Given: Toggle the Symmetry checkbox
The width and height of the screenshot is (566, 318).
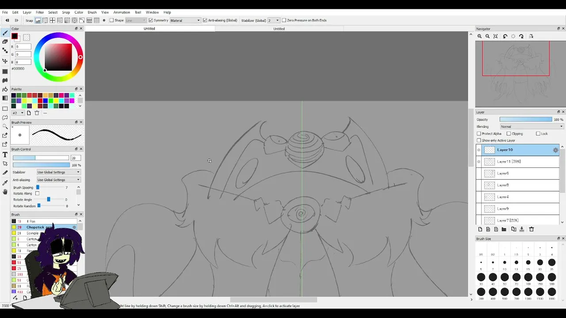Looking at the screenshot, I should [x=151, y=20].
